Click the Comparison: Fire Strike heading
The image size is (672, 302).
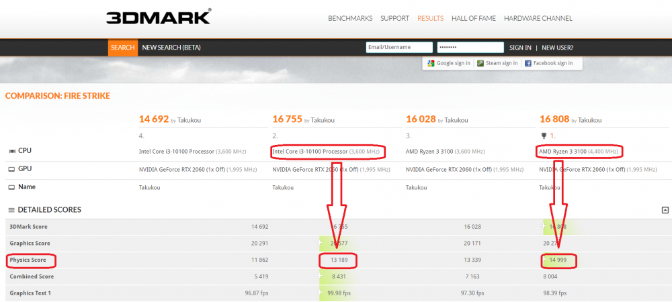pos(57,96)
